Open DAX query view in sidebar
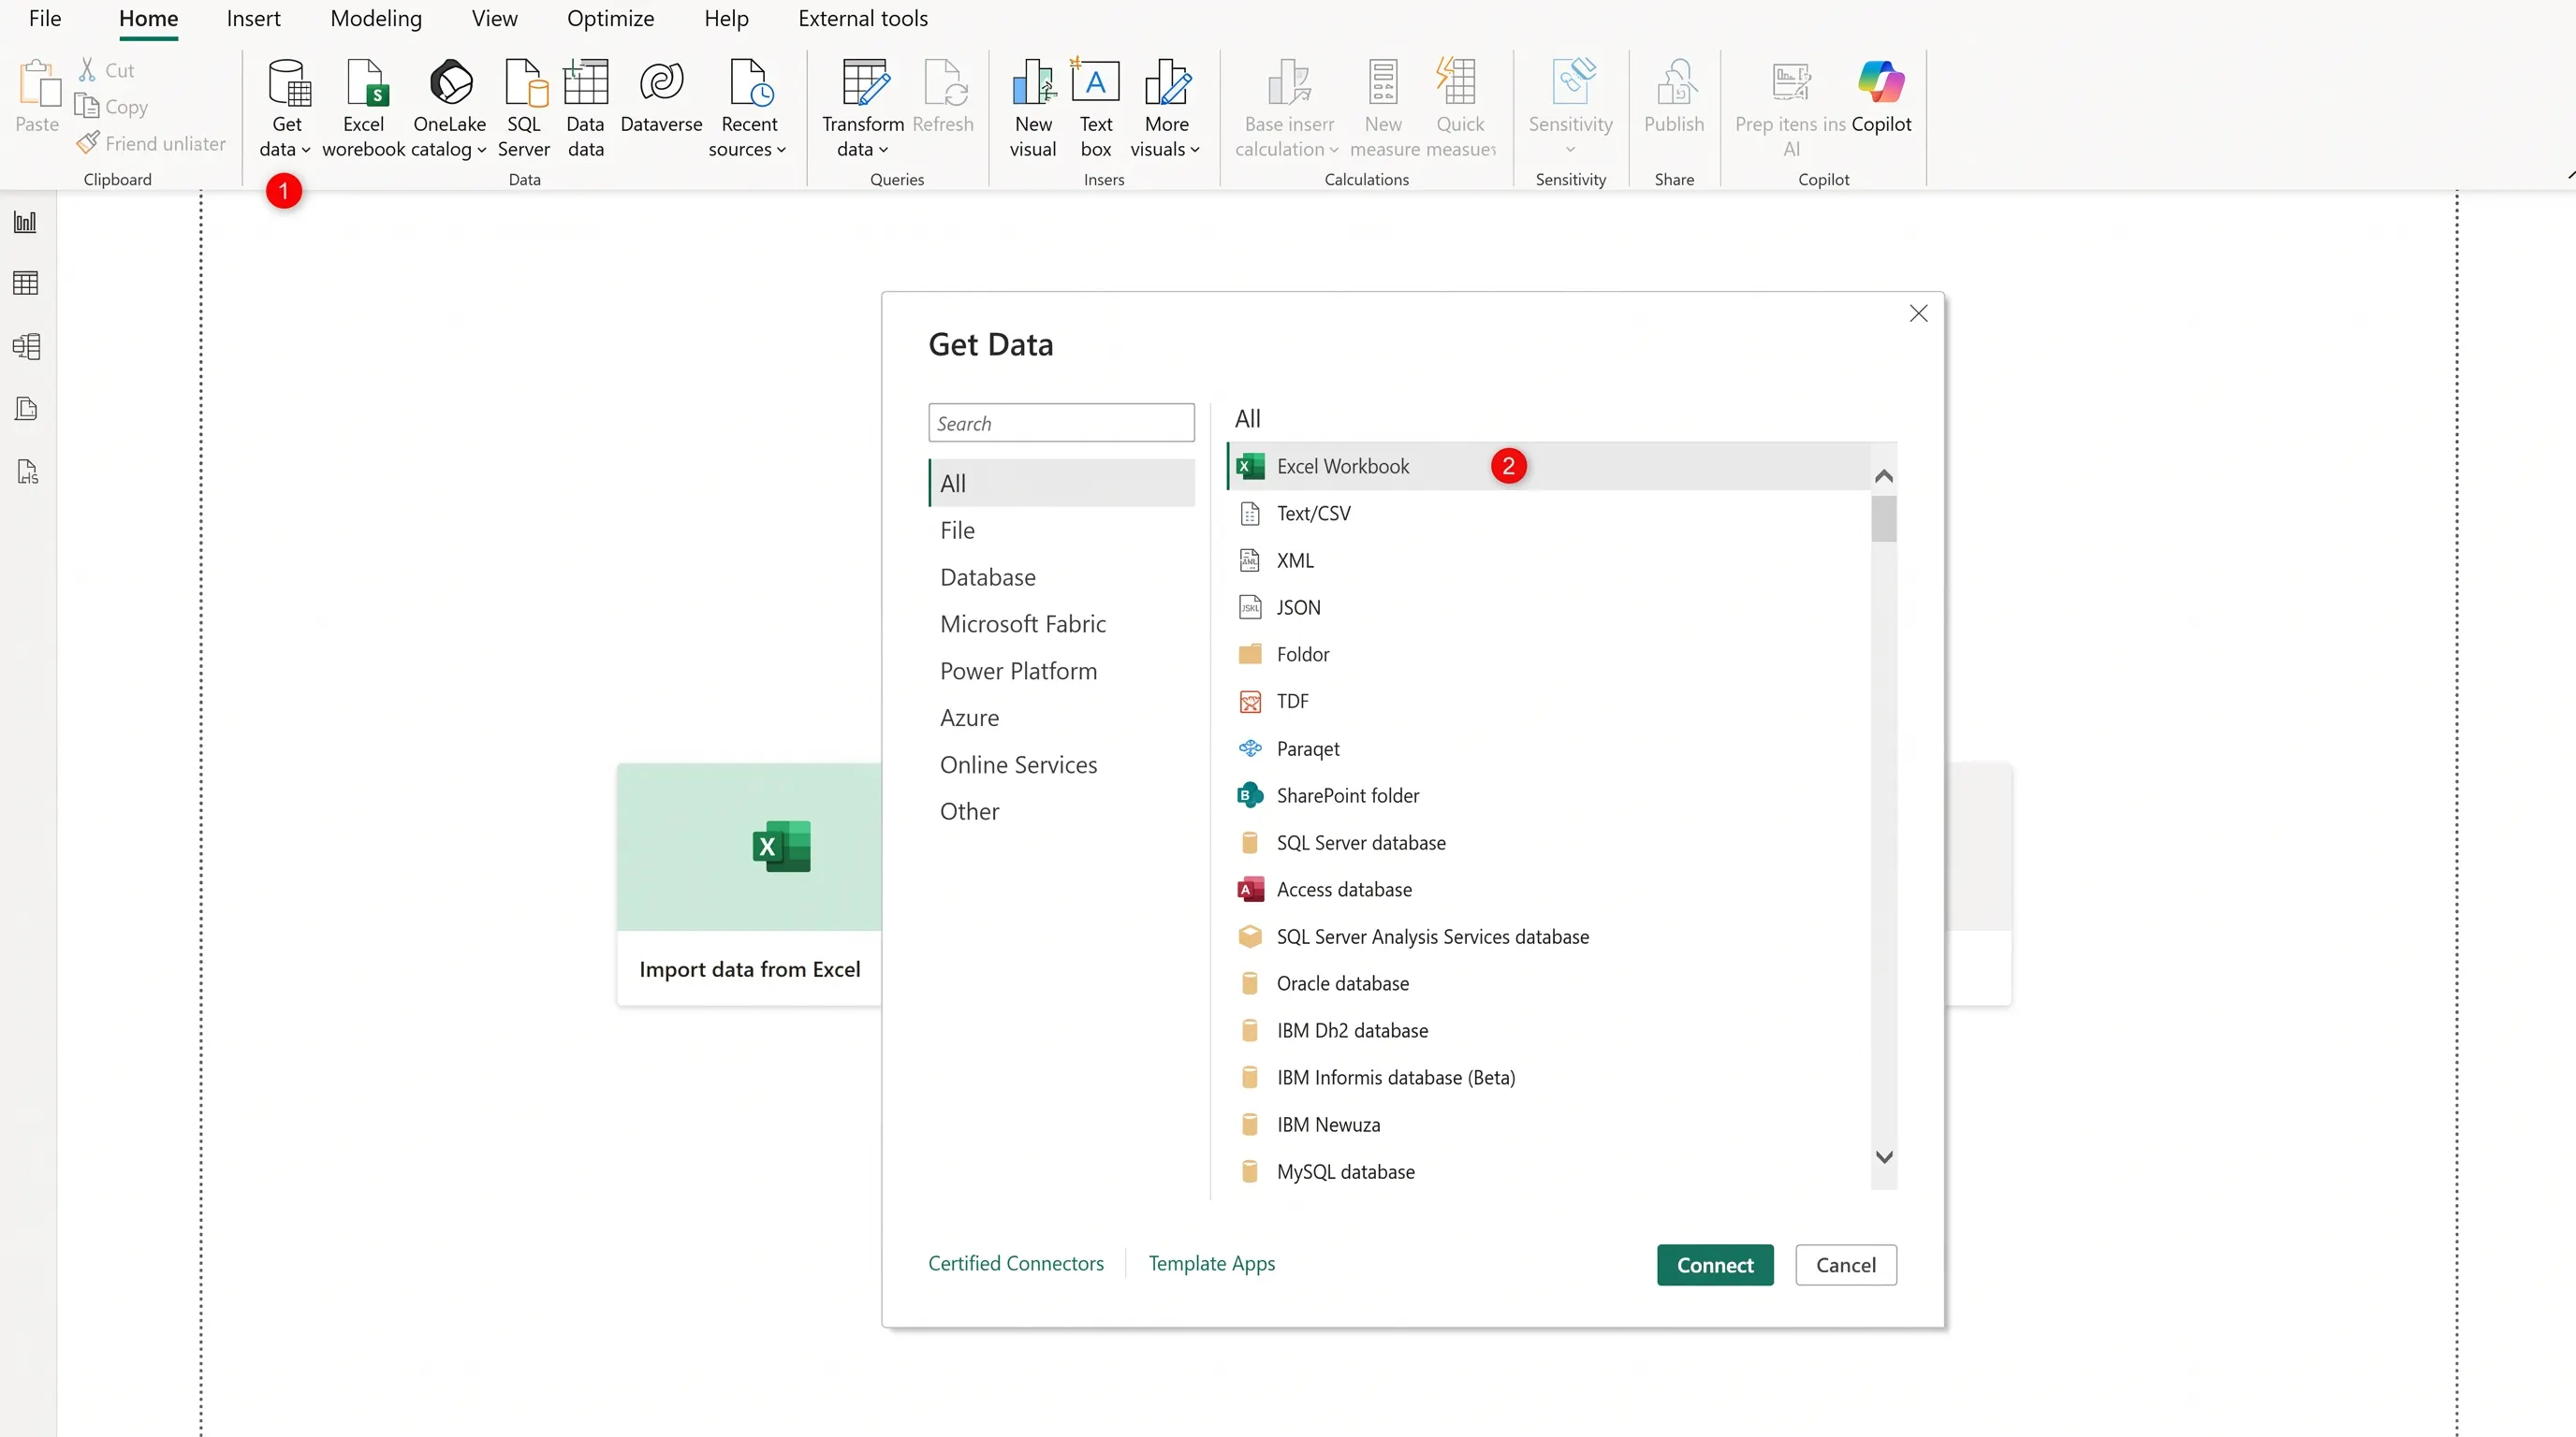The width and height of the screenshot is (2576, 1437). (x=26, y=409)
